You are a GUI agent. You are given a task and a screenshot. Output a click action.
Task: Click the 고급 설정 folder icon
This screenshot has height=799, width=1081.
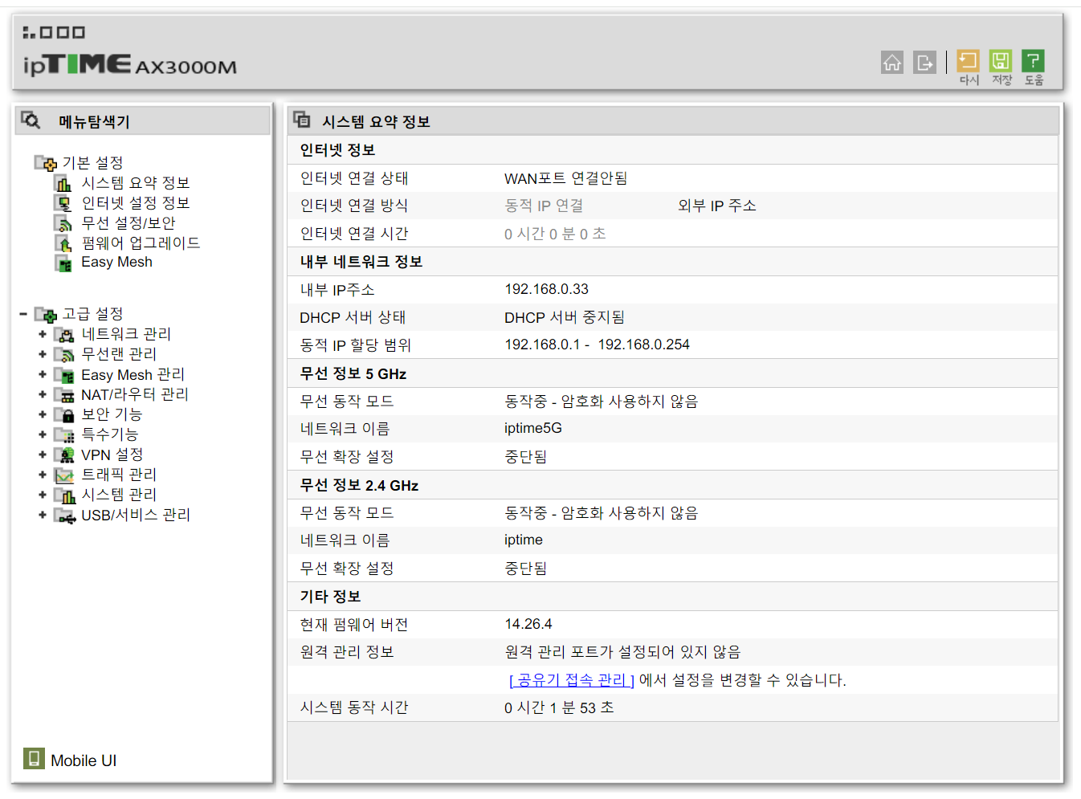(45, 314)
